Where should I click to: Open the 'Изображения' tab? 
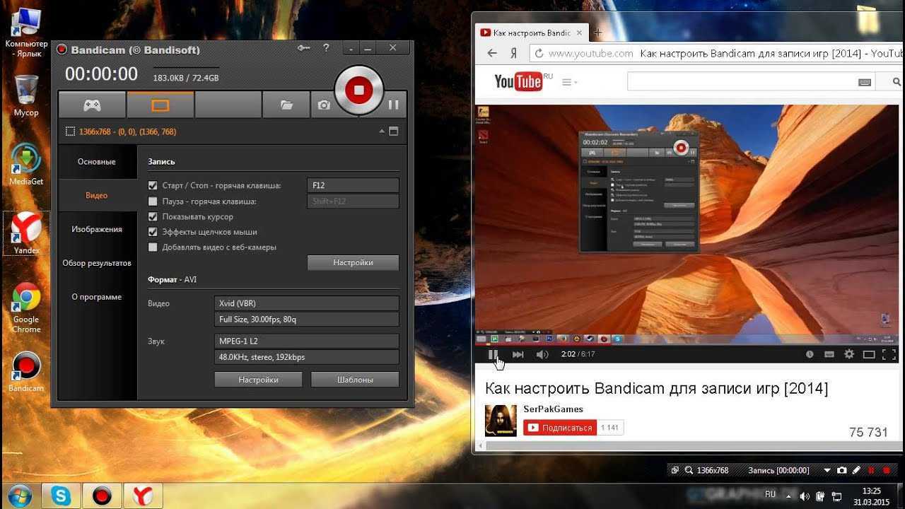(97, 229)
